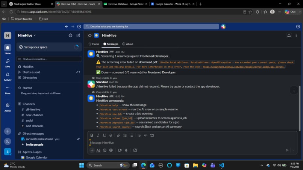
Task: Open more options in conversation header
Action: (296, 35)
